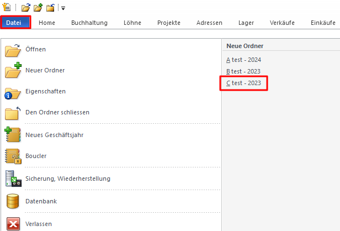Select the Projekte tab
Screen dimensions: 340x231
tap(169, 23)
